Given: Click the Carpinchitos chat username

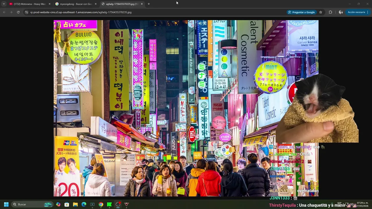Looking at the screenshot, I should coord(282,183).
